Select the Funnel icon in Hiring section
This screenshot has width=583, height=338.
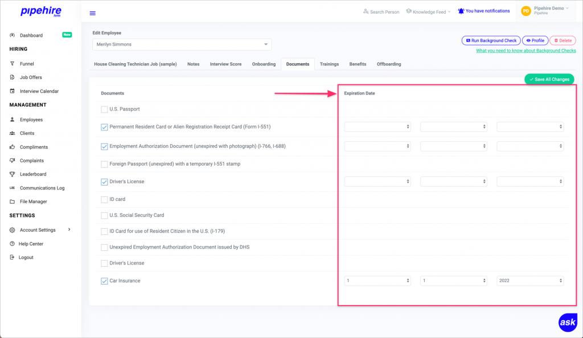(x=12, y=63)
